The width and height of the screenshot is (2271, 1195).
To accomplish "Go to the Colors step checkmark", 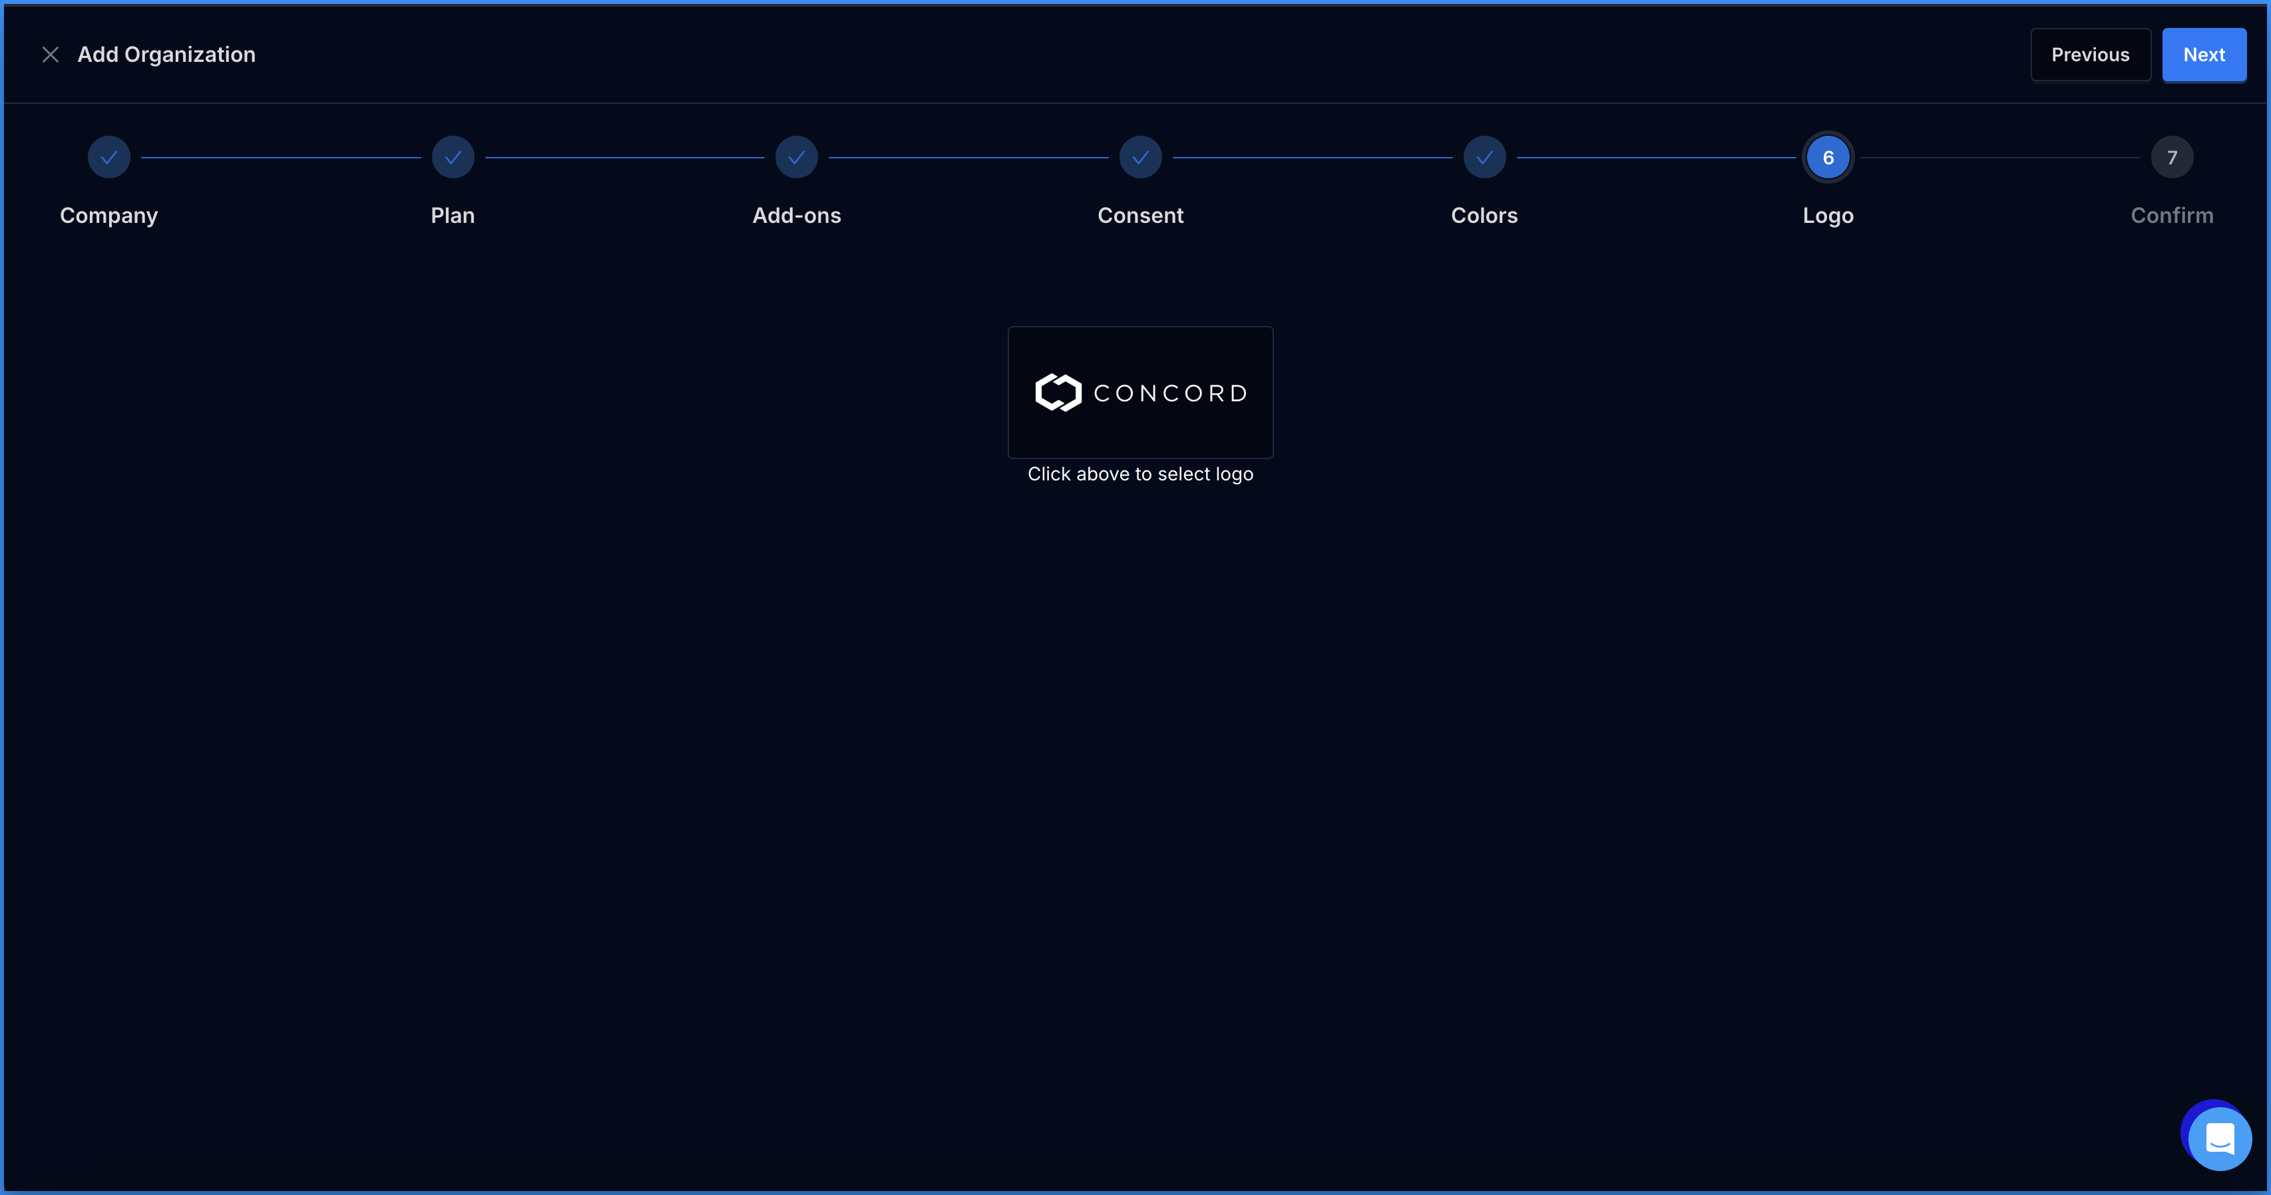I will [x=1485, y=158].
